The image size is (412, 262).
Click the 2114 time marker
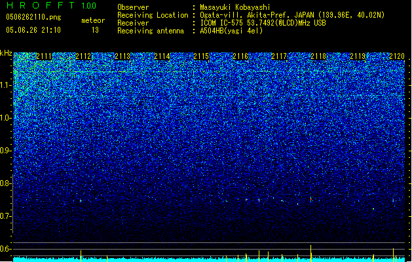pos(162,56)
